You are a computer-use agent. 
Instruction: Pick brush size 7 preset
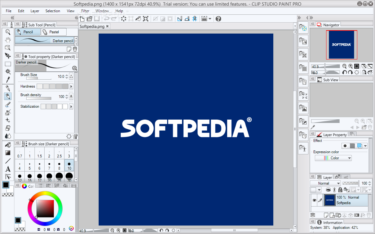(49, 166)
